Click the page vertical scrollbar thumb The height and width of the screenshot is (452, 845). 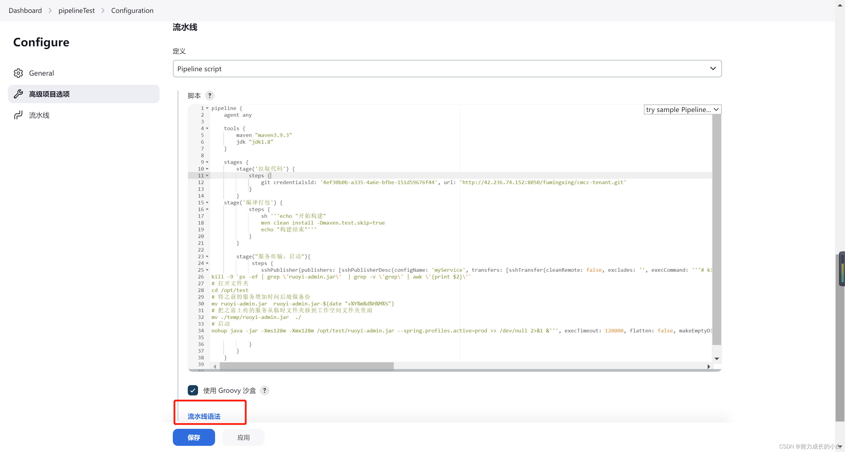(x=839, y=338)
